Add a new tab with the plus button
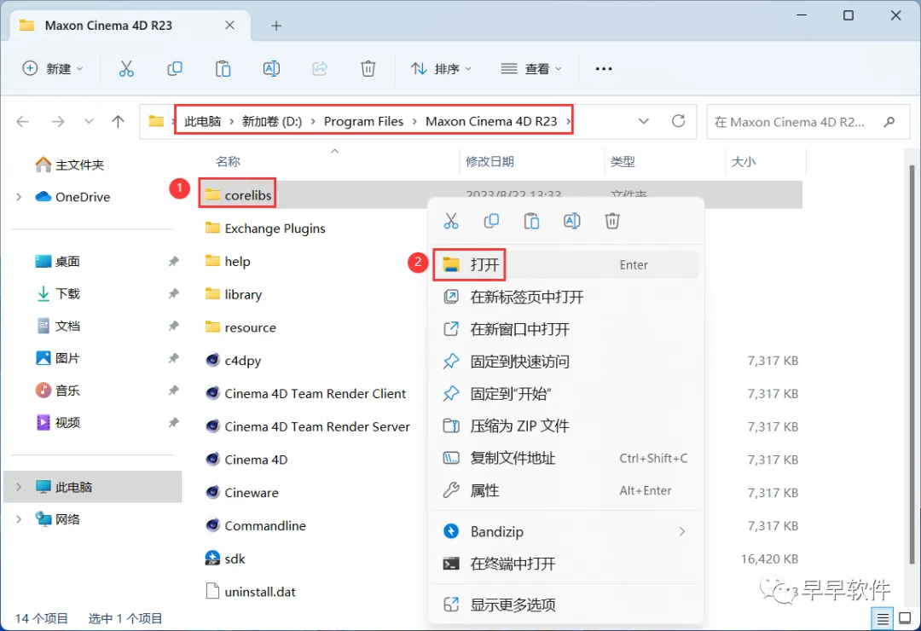 point(276,26)
